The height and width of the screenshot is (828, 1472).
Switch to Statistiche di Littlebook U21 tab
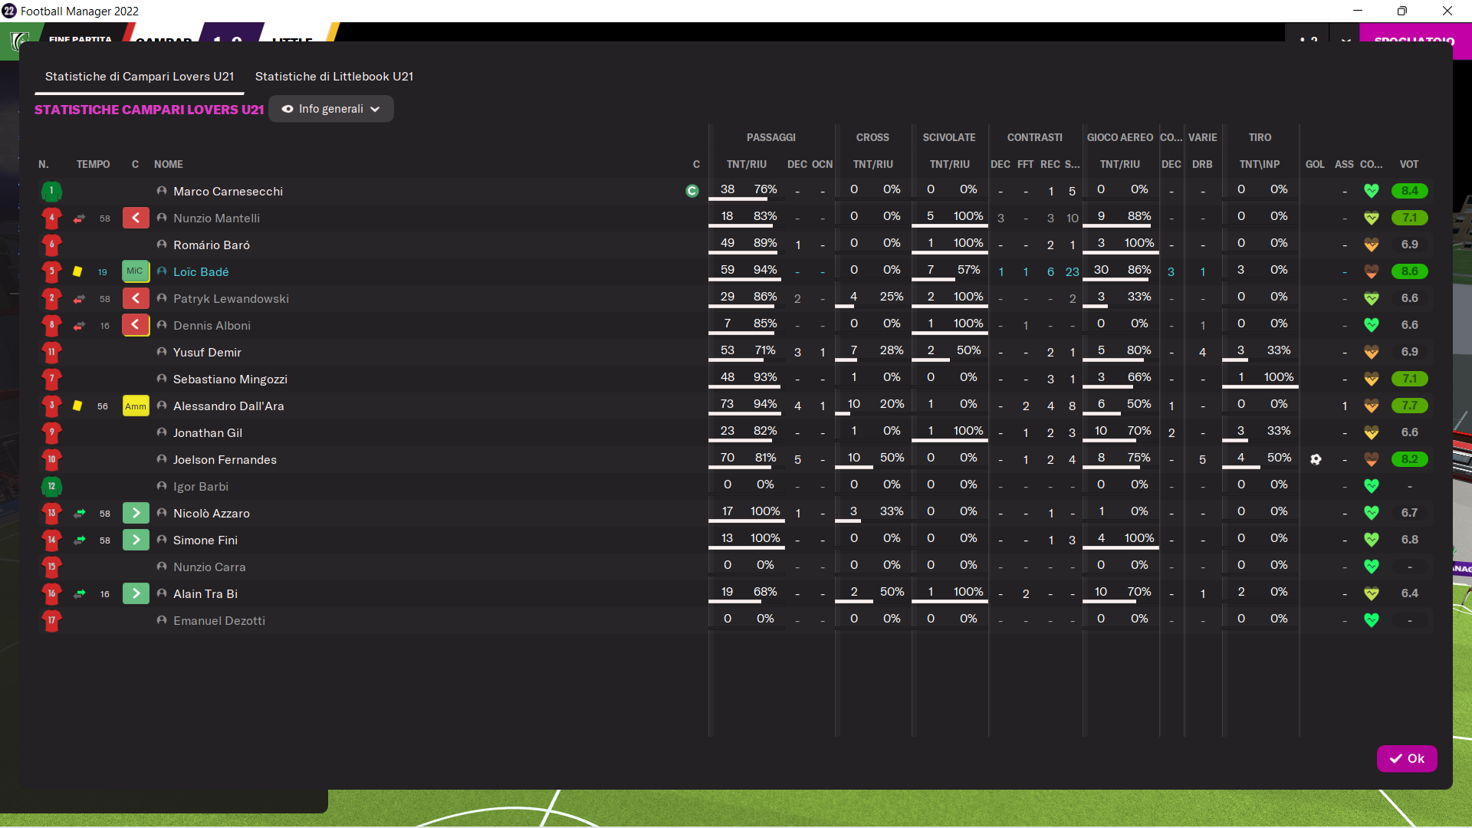(334, 77)
